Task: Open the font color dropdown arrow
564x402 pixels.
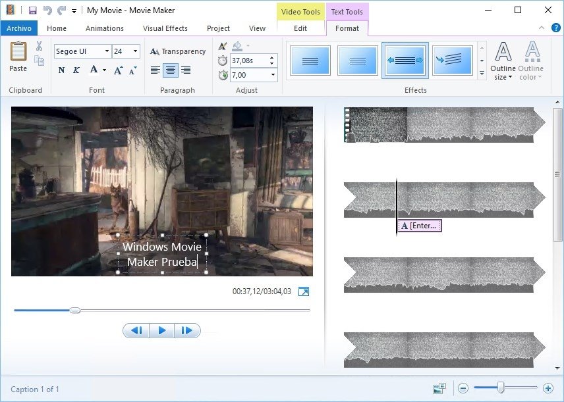Action: pyautogui.click(x=104, y=70)
